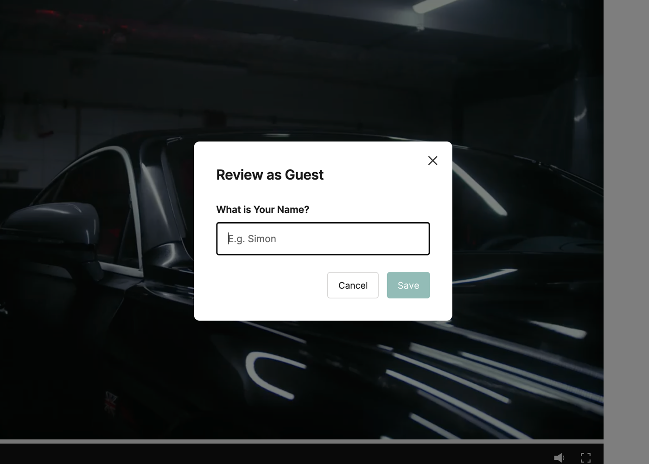Image resolution: width=649 pixels, height=464 pixels.
Task: Click empty area of player control bar
Action: pos(278,455)
